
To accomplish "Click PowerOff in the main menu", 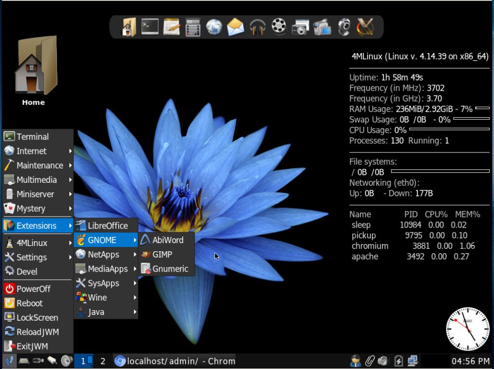I will click(x=33, y=289).
